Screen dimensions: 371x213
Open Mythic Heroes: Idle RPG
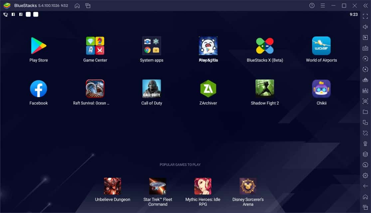203,186
